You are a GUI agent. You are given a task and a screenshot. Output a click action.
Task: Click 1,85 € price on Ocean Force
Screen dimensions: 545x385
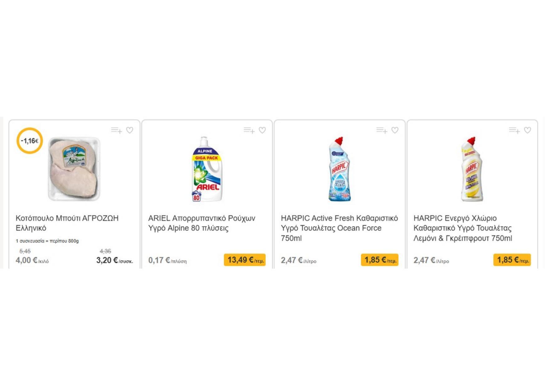pyautogui.click(x=379, y=260)
